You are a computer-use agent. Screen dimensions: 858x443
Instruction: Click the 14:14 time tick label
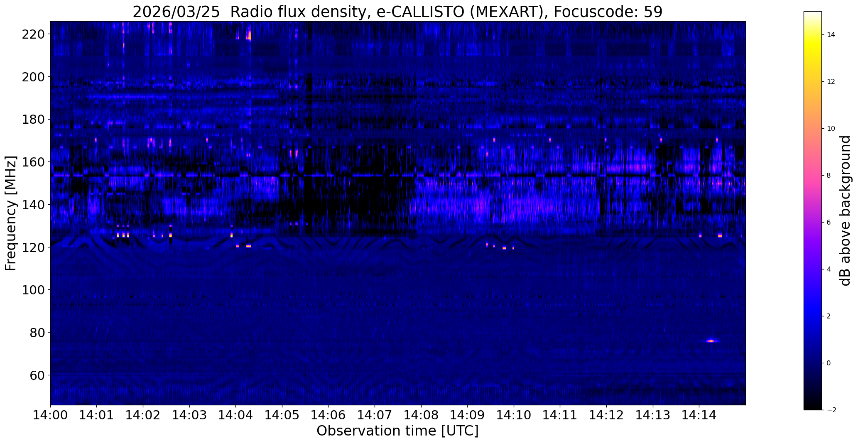699,415
